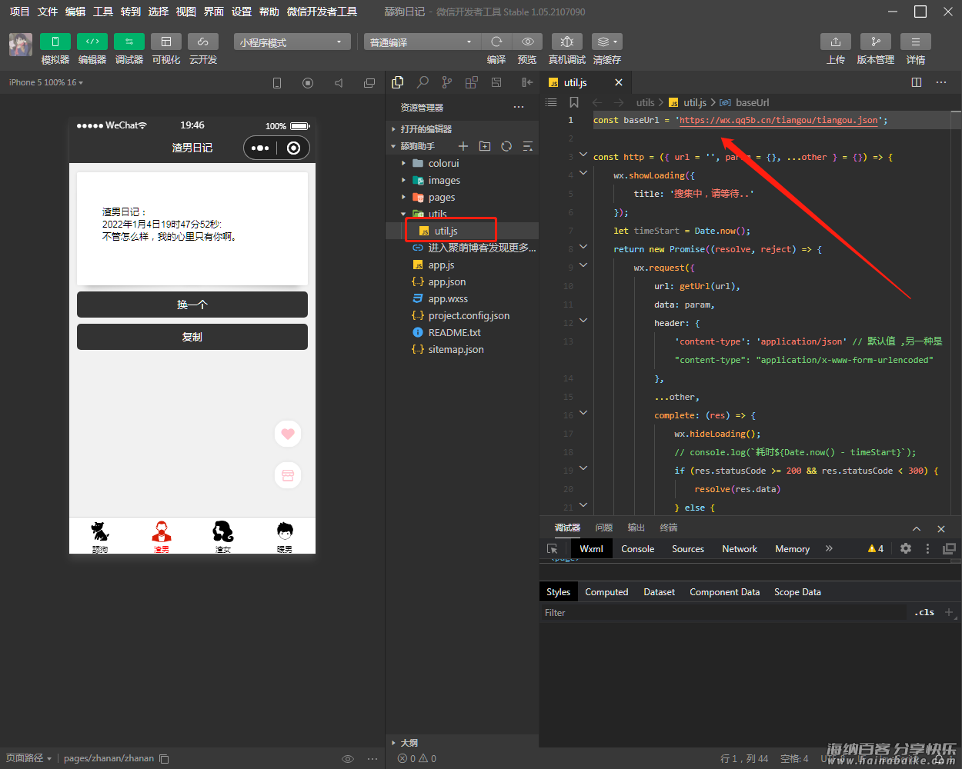The image size is (962, 769).
Task: Expand the colorui folder
Action: pos(403,164)
